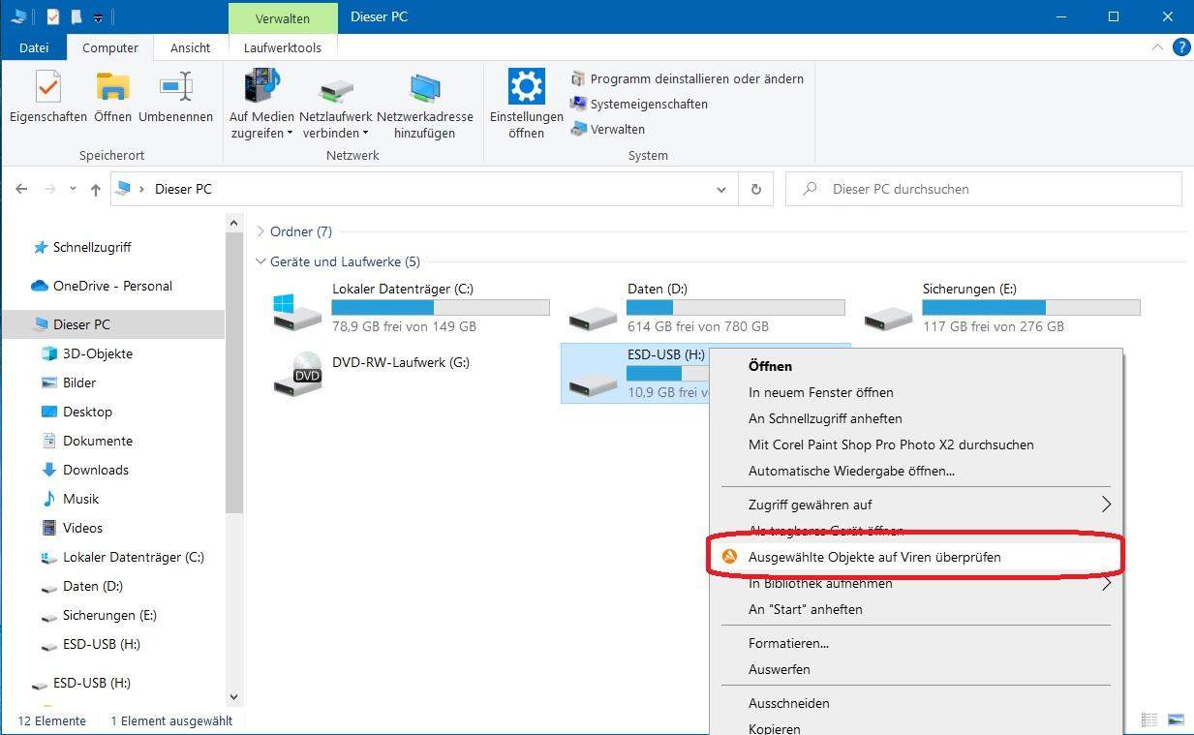Expand Zugriff gewähren auf submenu
This screenshot has height=735, width=1194.
[916, 505]
